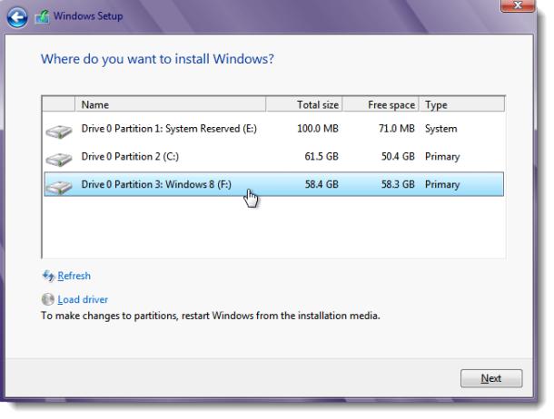554x419 pixels.
Task: Close the Windows Setup window
Action: tap(518, 5)
